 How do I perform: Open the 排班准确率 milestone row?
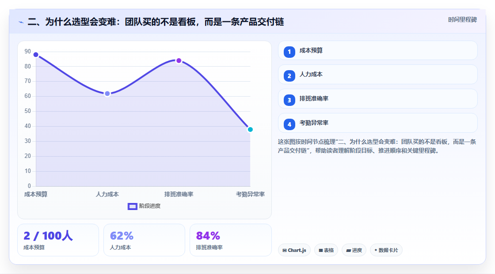[377, 99]
